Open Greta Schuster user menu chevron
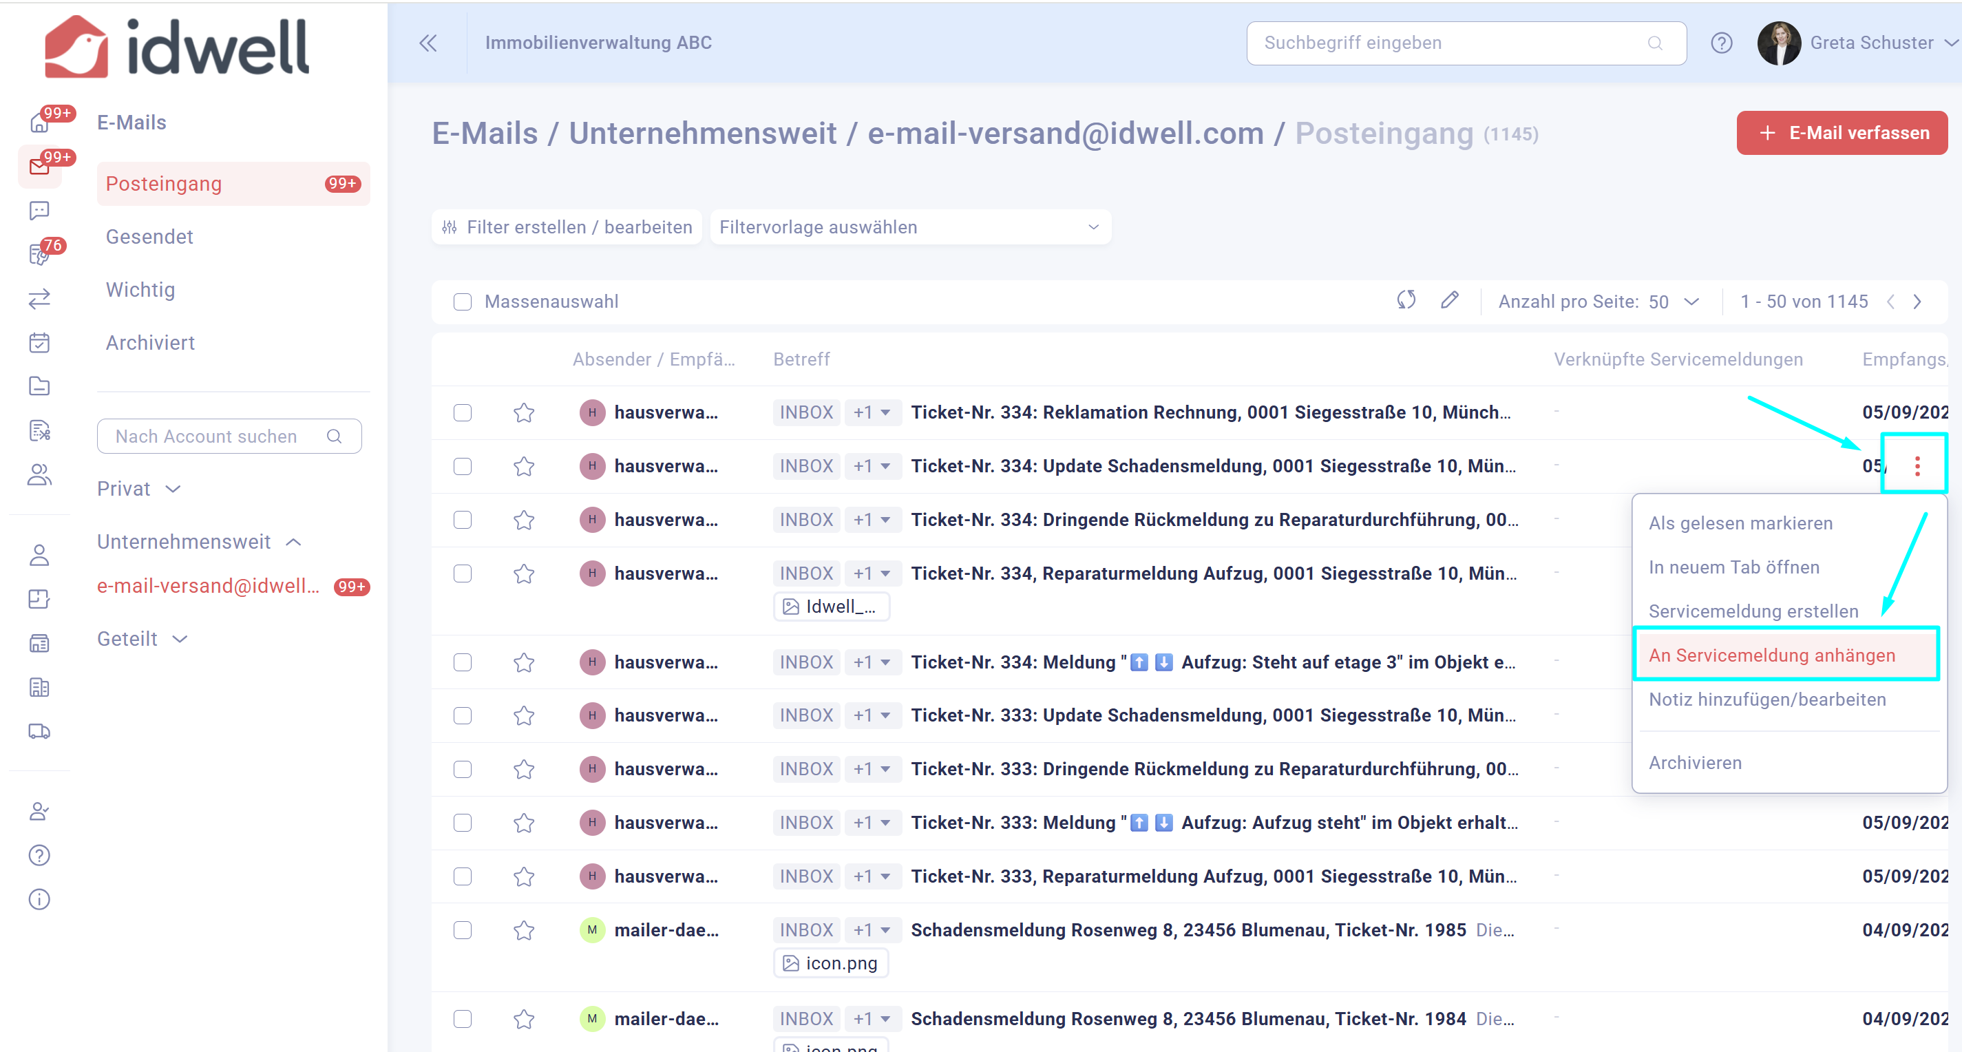The image size is (1962, 1052). 1950,43
